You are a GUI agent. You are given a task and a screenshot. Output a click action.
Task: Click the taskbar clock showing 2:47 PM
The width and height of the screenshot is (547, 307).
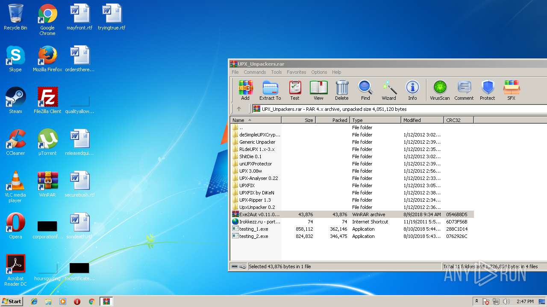525,301
